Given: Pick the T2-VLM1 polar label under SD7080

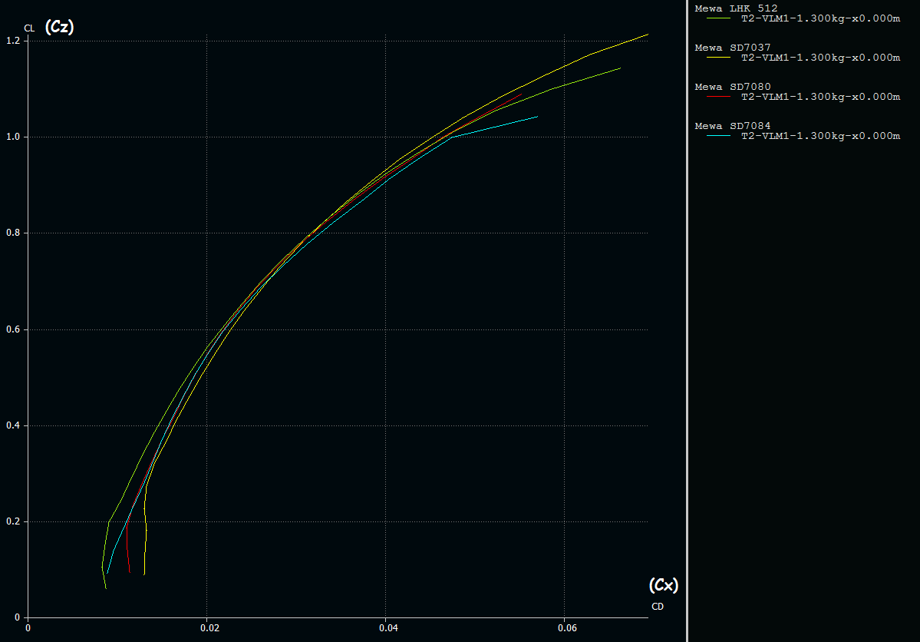Looking at the screenshot, I should pyautogui.click(x=820, y=97).
